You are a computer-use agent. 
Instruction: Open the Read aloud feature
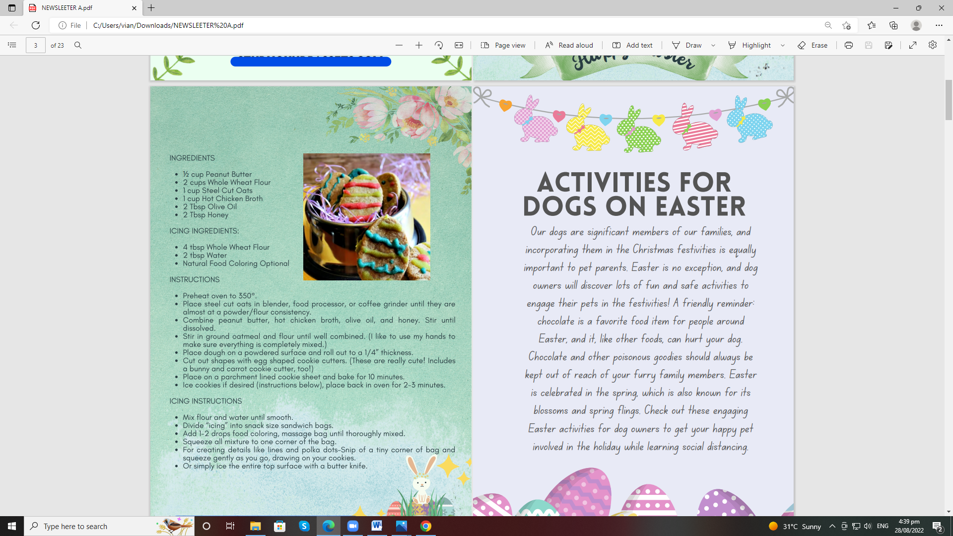coord(568,45)
